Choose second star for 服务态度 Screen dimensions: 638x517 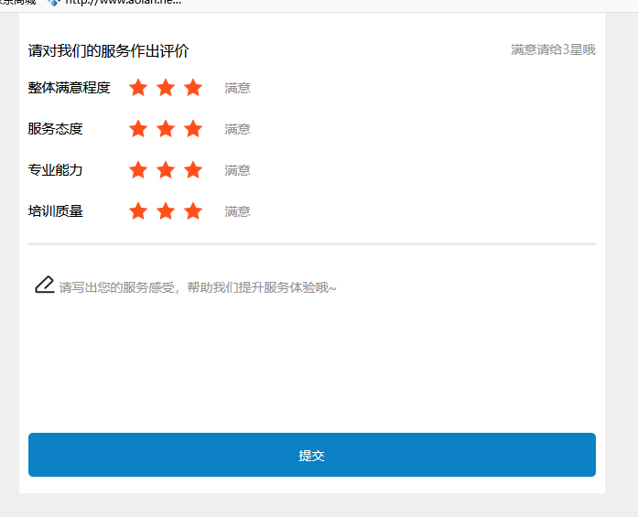[x=166, y=129]
